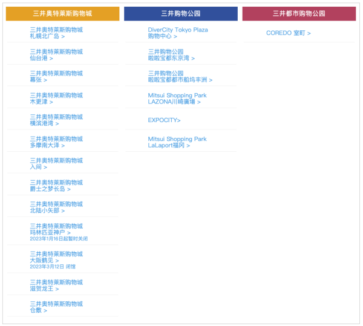Click the 三井都市购物公园 red header
The width and height of the screenshot is (363, 326).
pos(299,14)
